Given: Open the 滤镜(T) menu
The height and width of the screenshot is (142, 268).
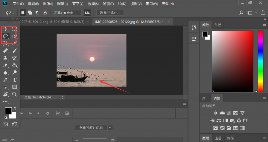Looking at the screenshot, I should (x=108, y=4).
